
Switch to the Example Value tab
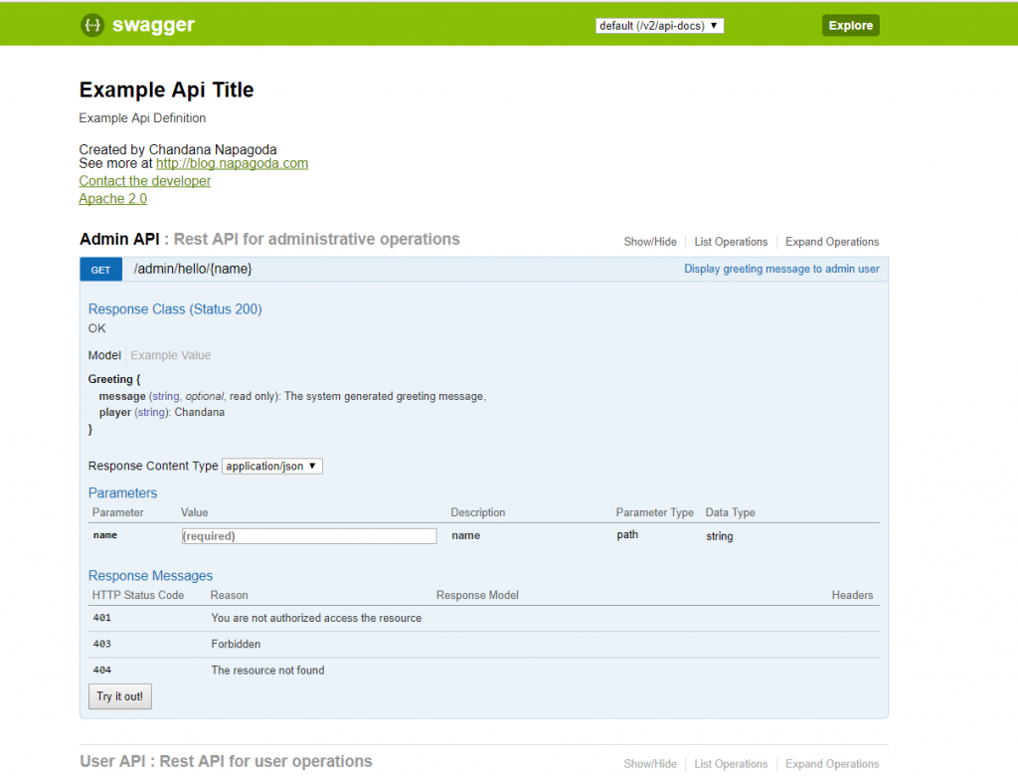pos(171,355)
